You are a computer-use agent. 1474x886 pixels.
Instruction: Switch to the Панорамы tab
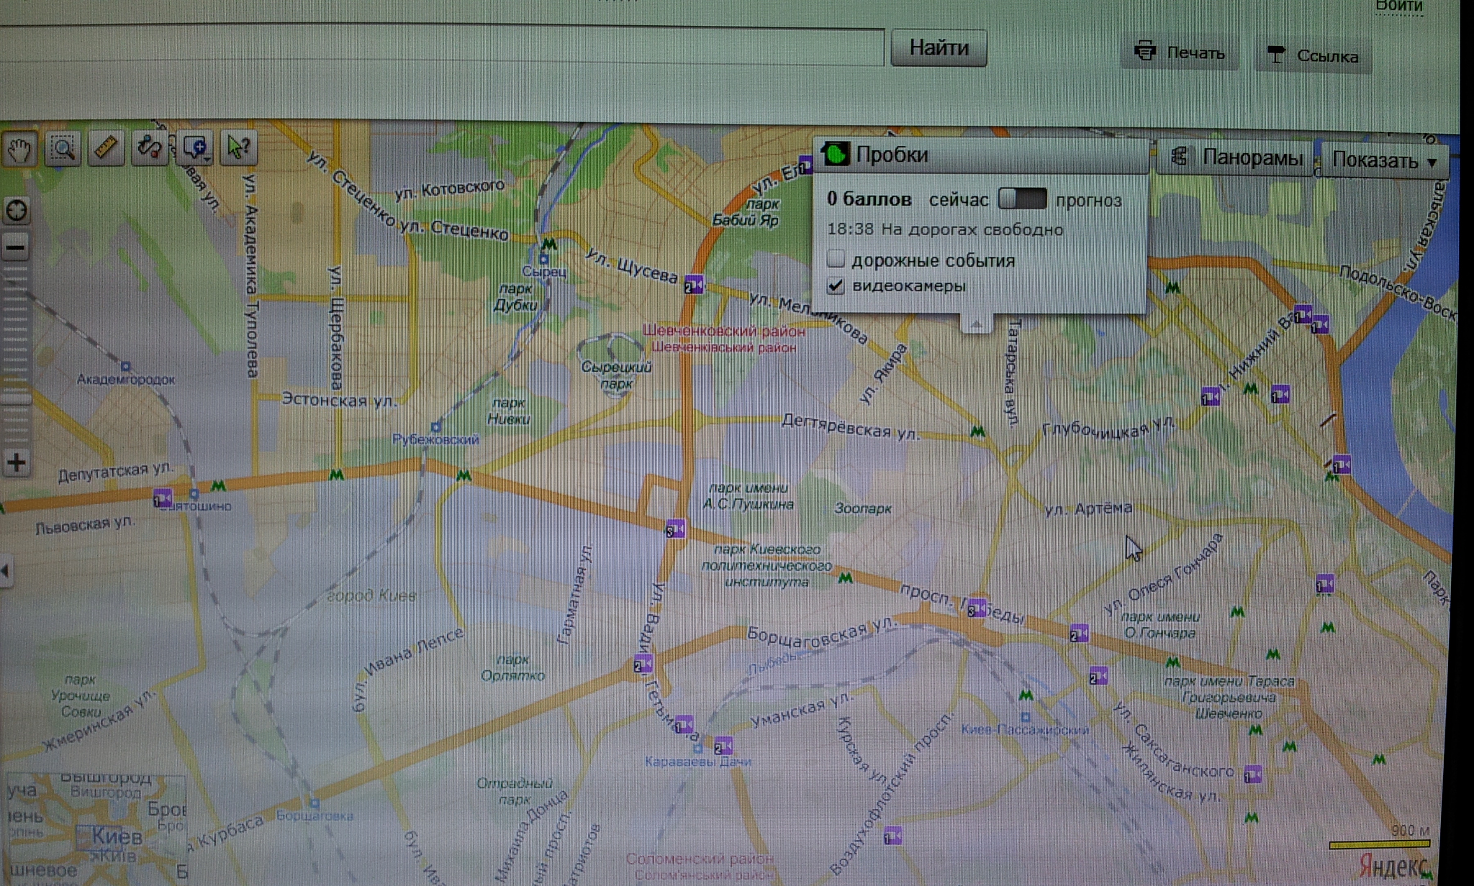click(1238, 157)
